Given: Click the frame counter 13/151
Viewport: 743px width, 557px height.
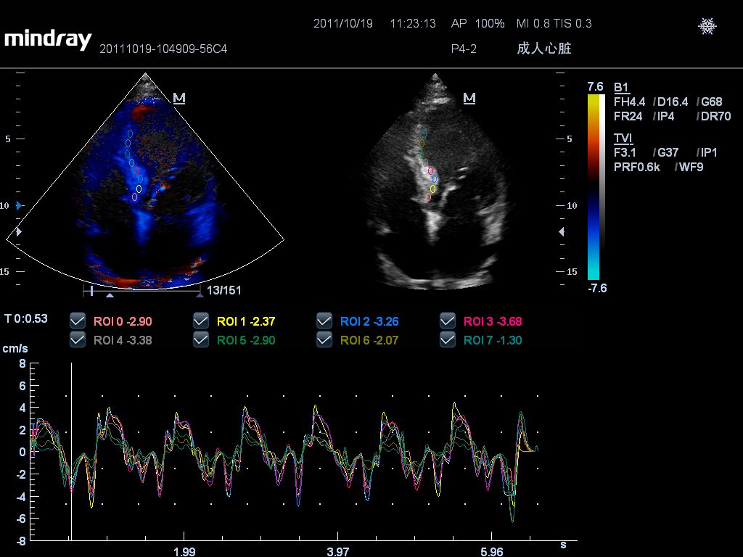Looking at the screenshot, I should (x=224, y=290).
